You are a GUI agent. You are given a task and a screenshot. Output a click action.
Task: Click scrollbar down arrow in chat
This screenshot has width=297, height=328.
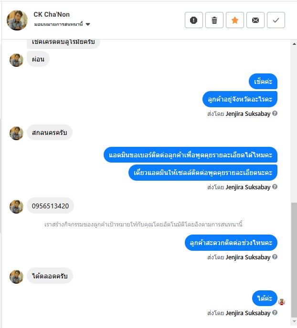294,321
